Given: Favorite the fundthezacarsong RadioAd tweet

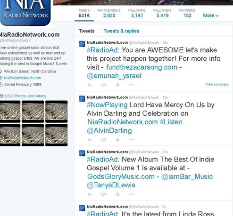Looking at the screenshot, I should click(117, 85).
